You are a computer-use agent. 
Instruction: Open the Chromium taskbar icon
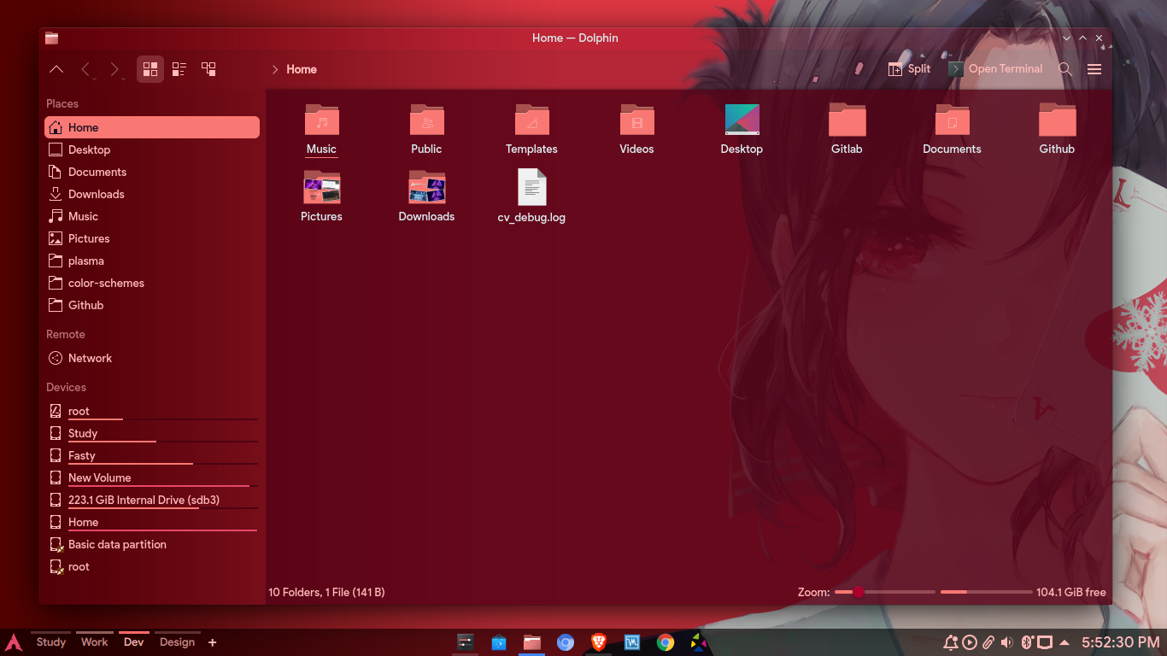(566, 642)
